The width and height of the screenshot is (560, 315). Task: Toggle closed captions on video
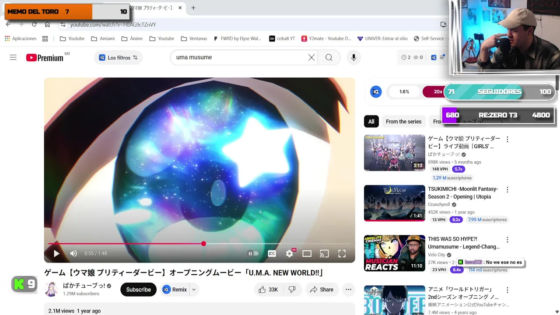272,253
